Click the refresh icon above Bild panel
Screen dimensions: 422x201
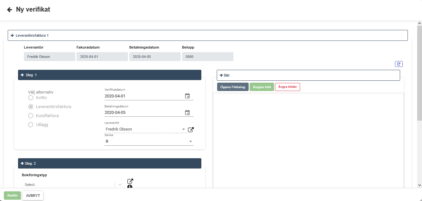(399, 64)
